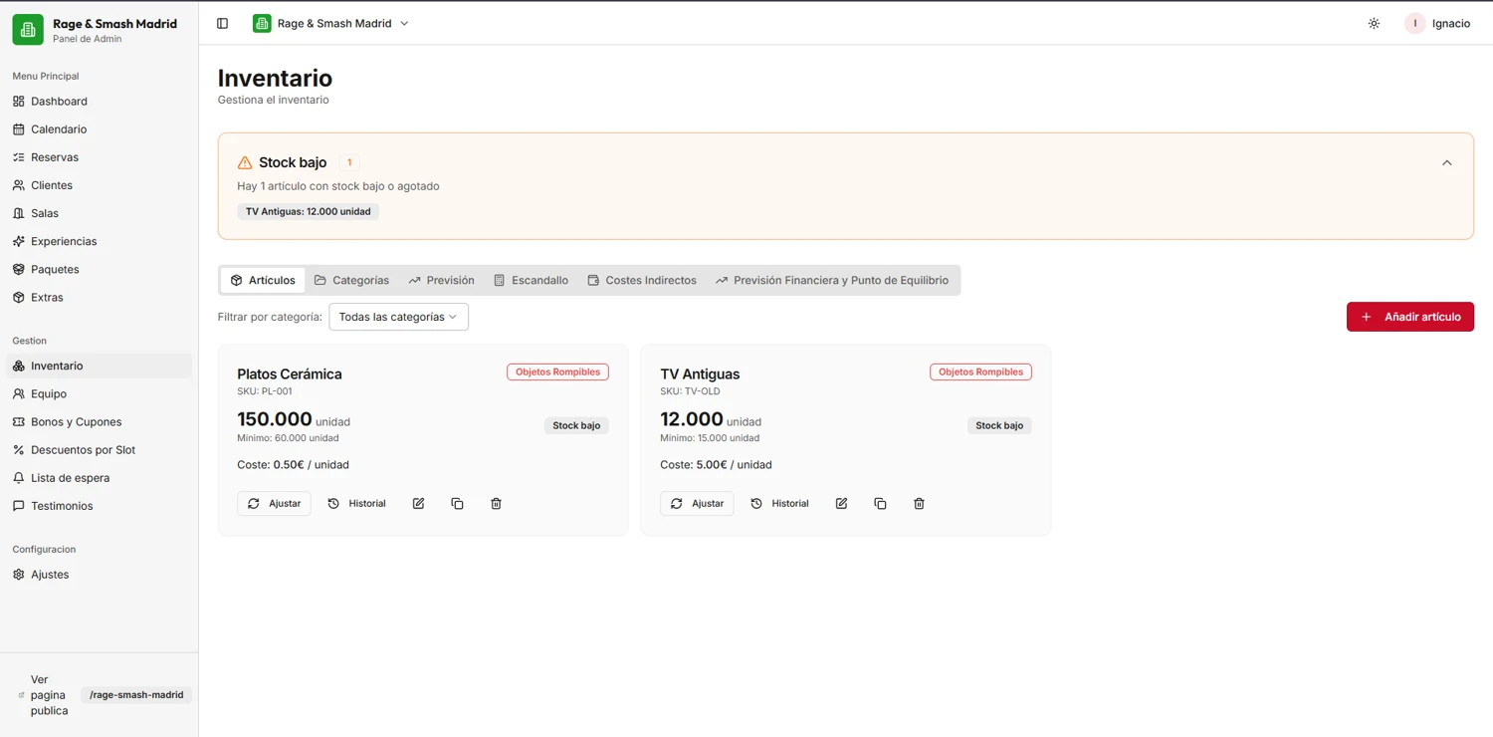The image size is (1493, 737).
Task: Edit Platos Cerámica with pencil icon
Action: 418,504
